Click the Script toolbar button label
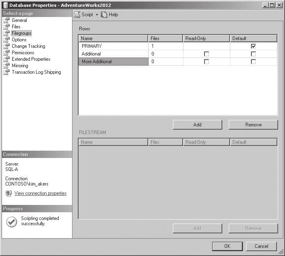Viewport: 285px width, 256px height. [x=87, y=15]
